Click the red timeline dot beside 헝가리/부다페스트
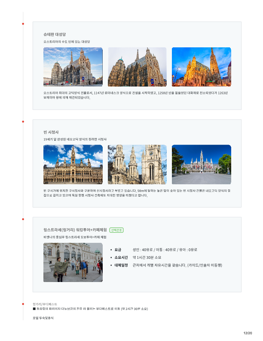 (23, 304)
